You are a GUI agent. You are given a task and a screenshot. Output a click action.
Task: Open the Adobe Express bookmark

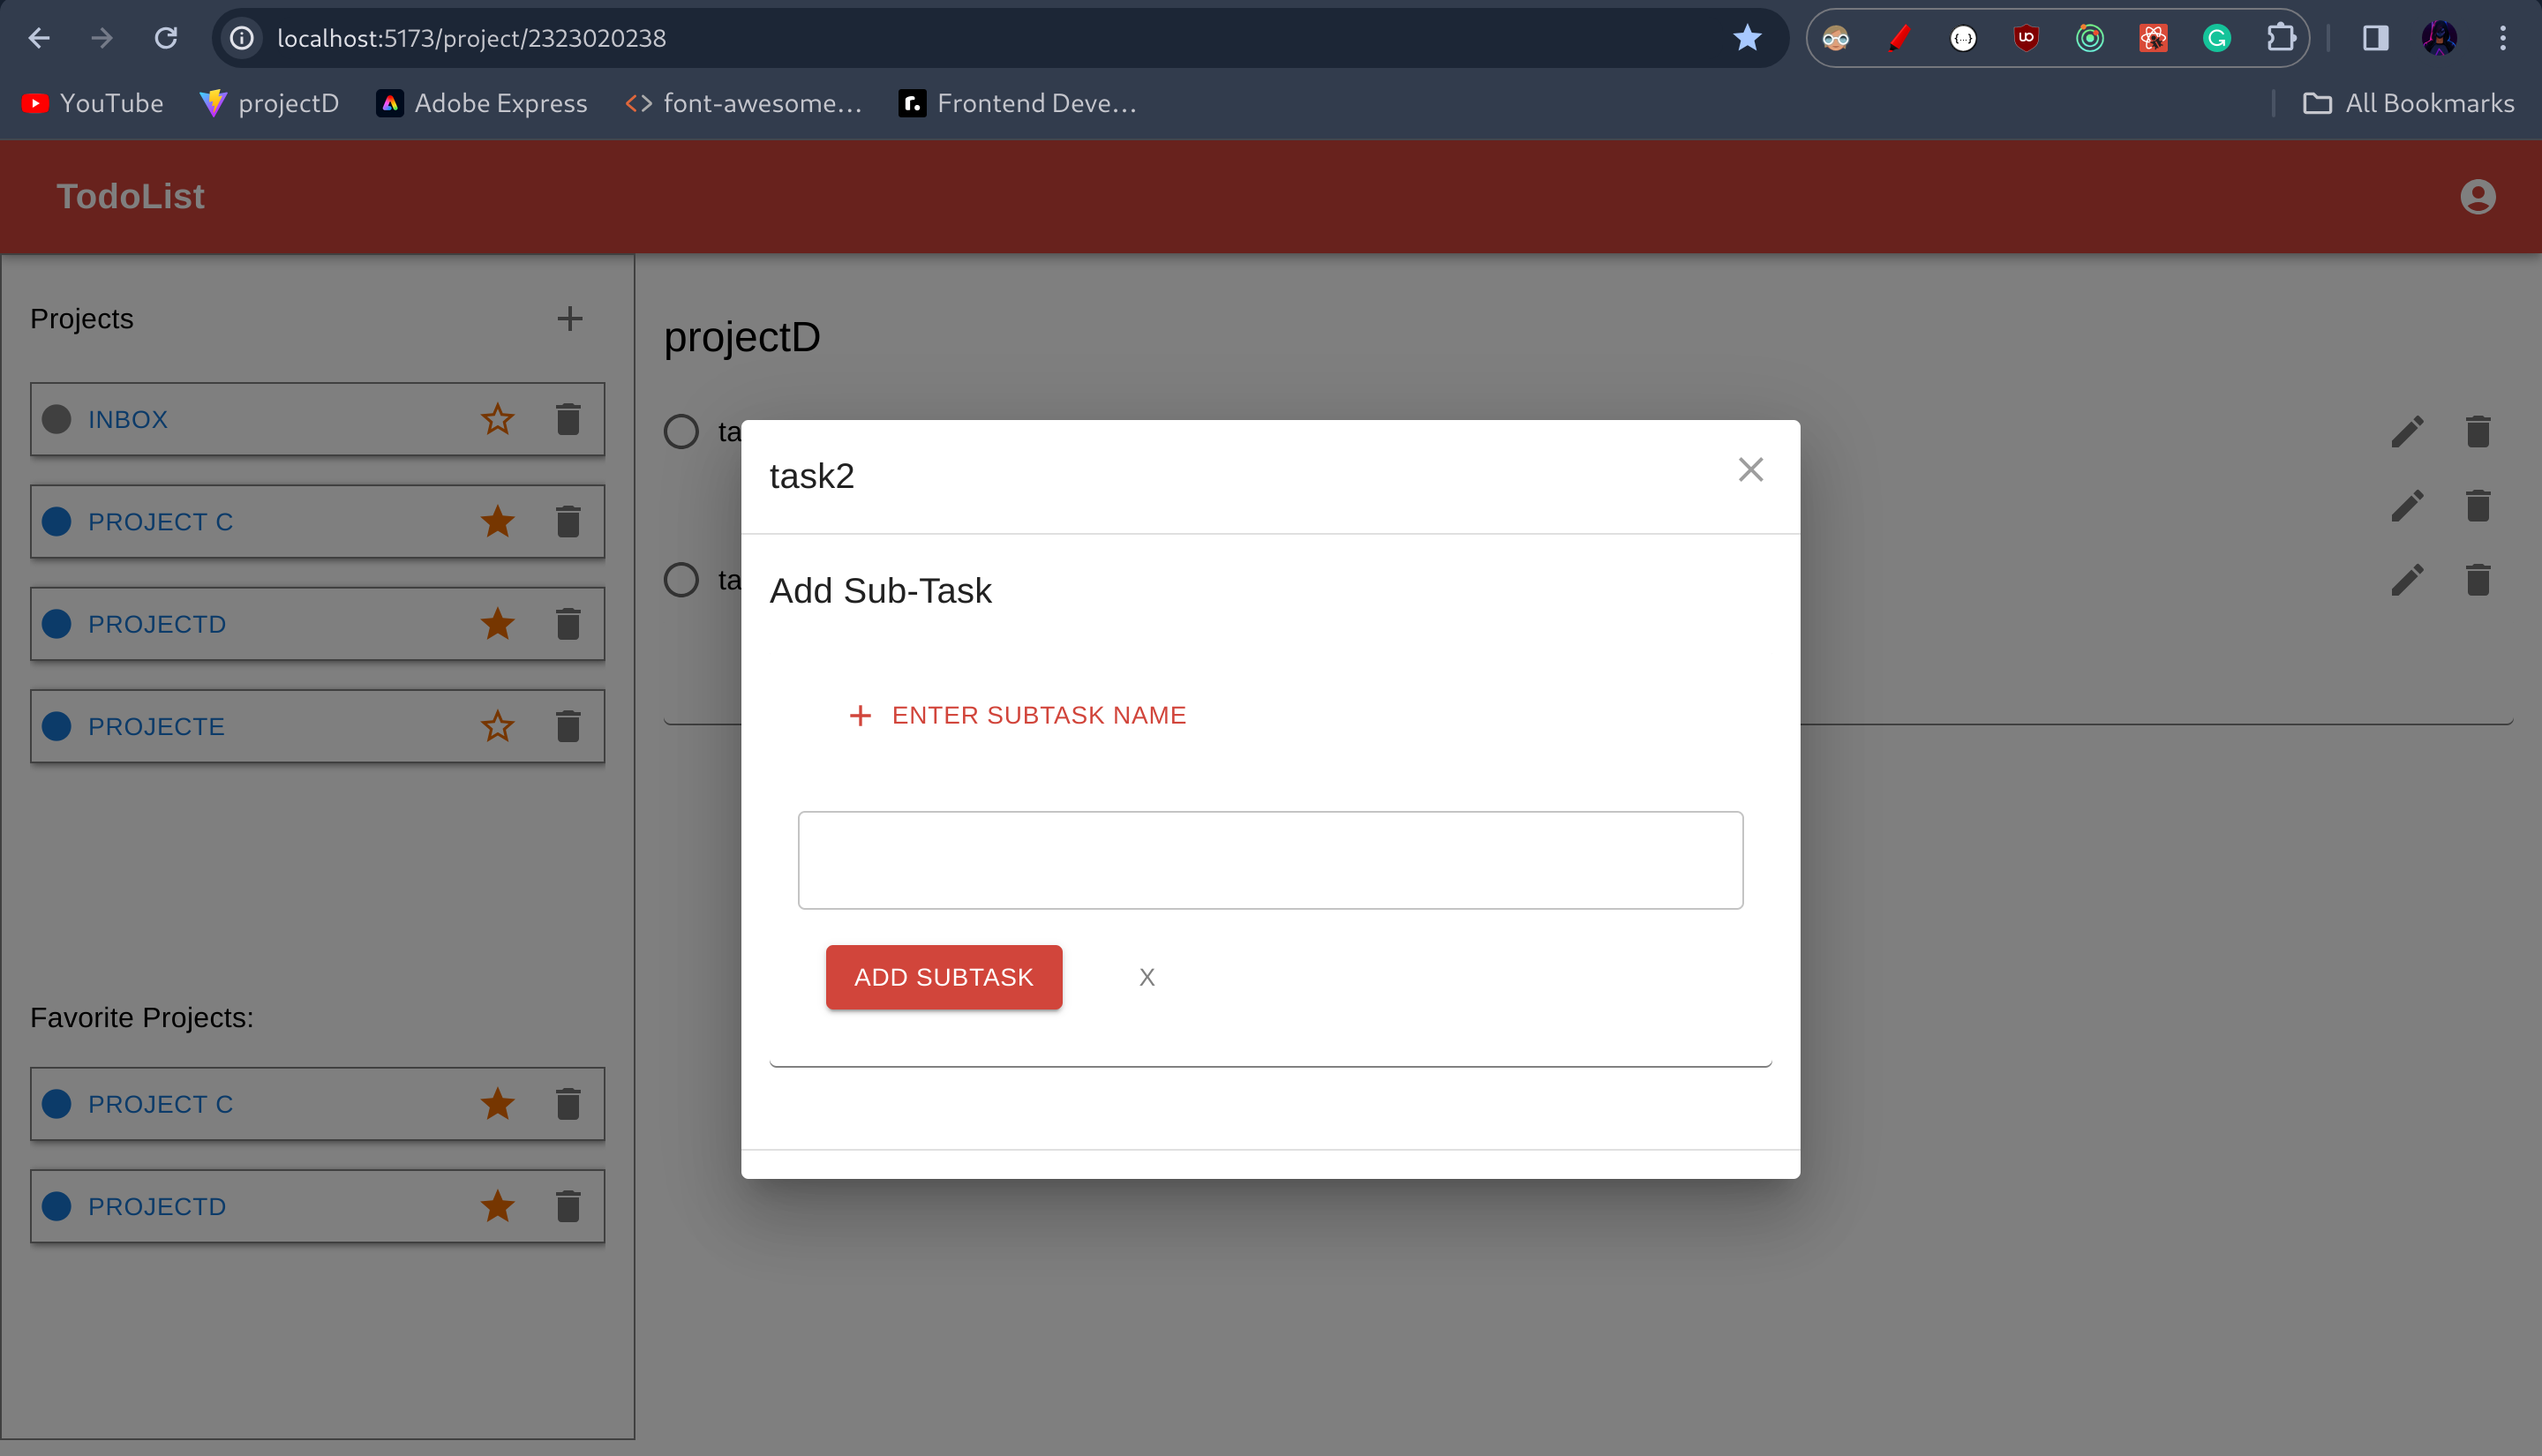482,103
